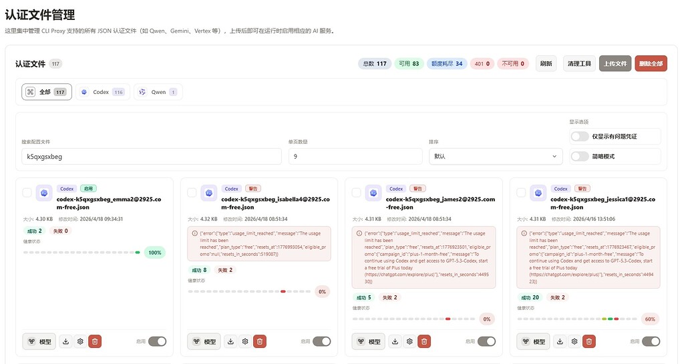Click the codex-k5qxgsxbeg_emma2 file name
Image resolution: width=684 pixels, height=364 pixels.
109,203
